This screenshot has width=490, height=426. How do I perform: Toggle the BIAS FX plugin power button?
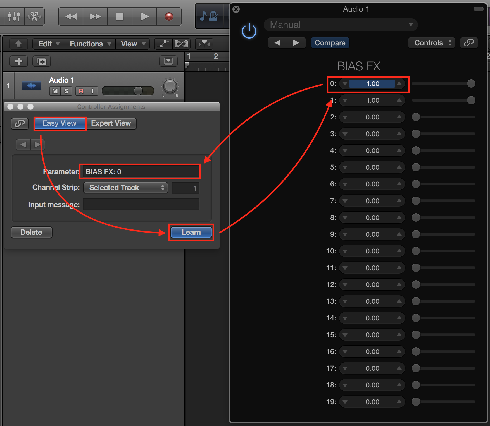click(x=249, y=31)
